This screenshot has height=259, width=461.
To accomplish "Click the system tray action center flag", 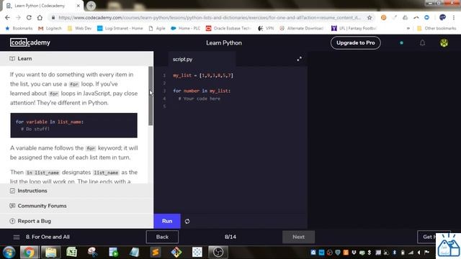I will pyautogui.click(x=426, y=253).
